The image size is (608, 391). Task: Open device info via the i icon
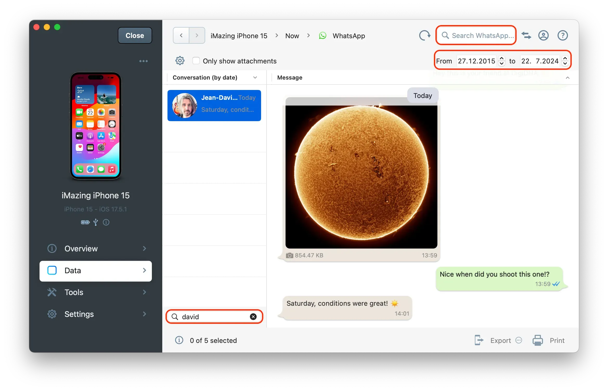pos(106,222)
